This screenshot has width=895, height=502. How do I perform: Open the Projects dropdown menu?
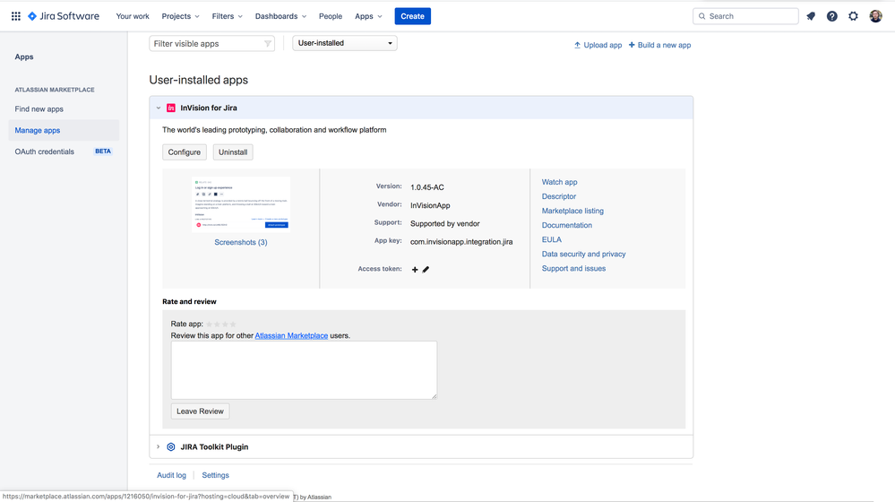(180, 16)
